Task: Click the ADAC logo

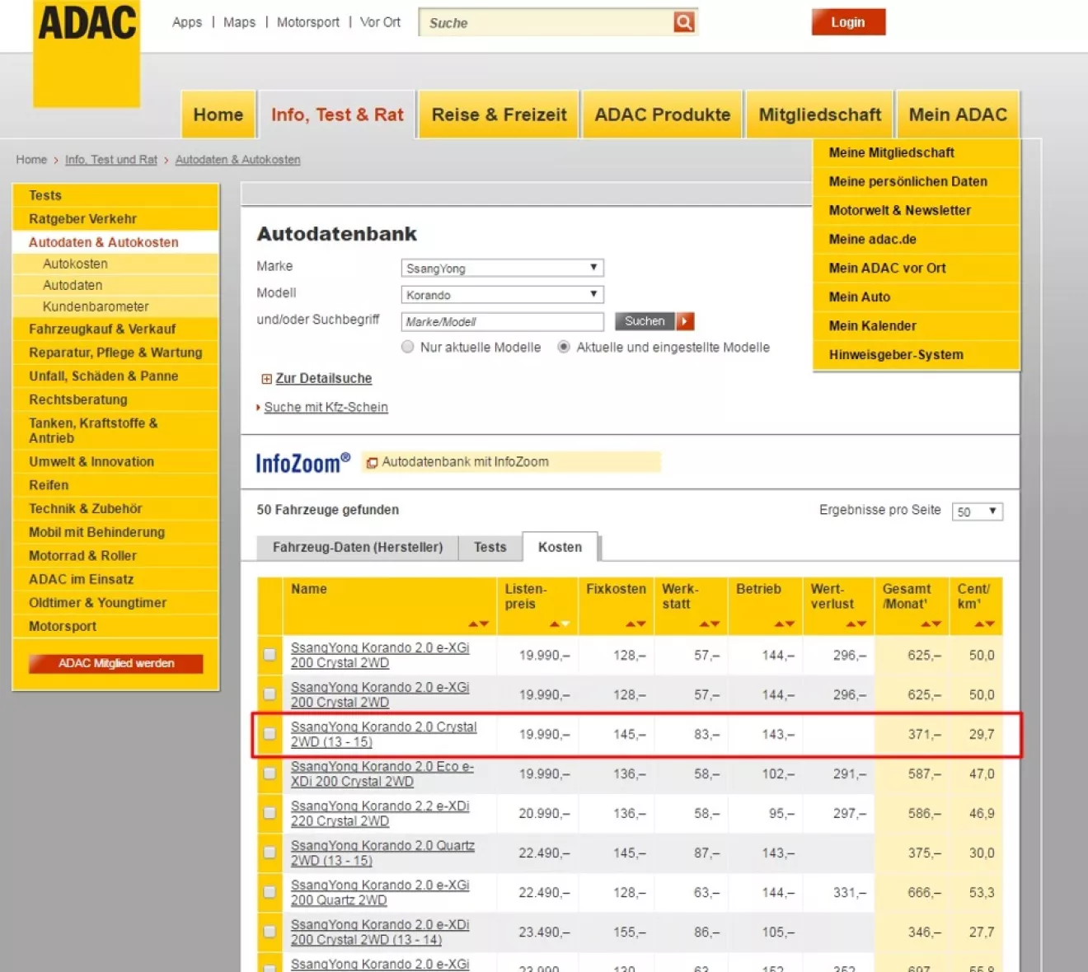Action: pos(87,53)
